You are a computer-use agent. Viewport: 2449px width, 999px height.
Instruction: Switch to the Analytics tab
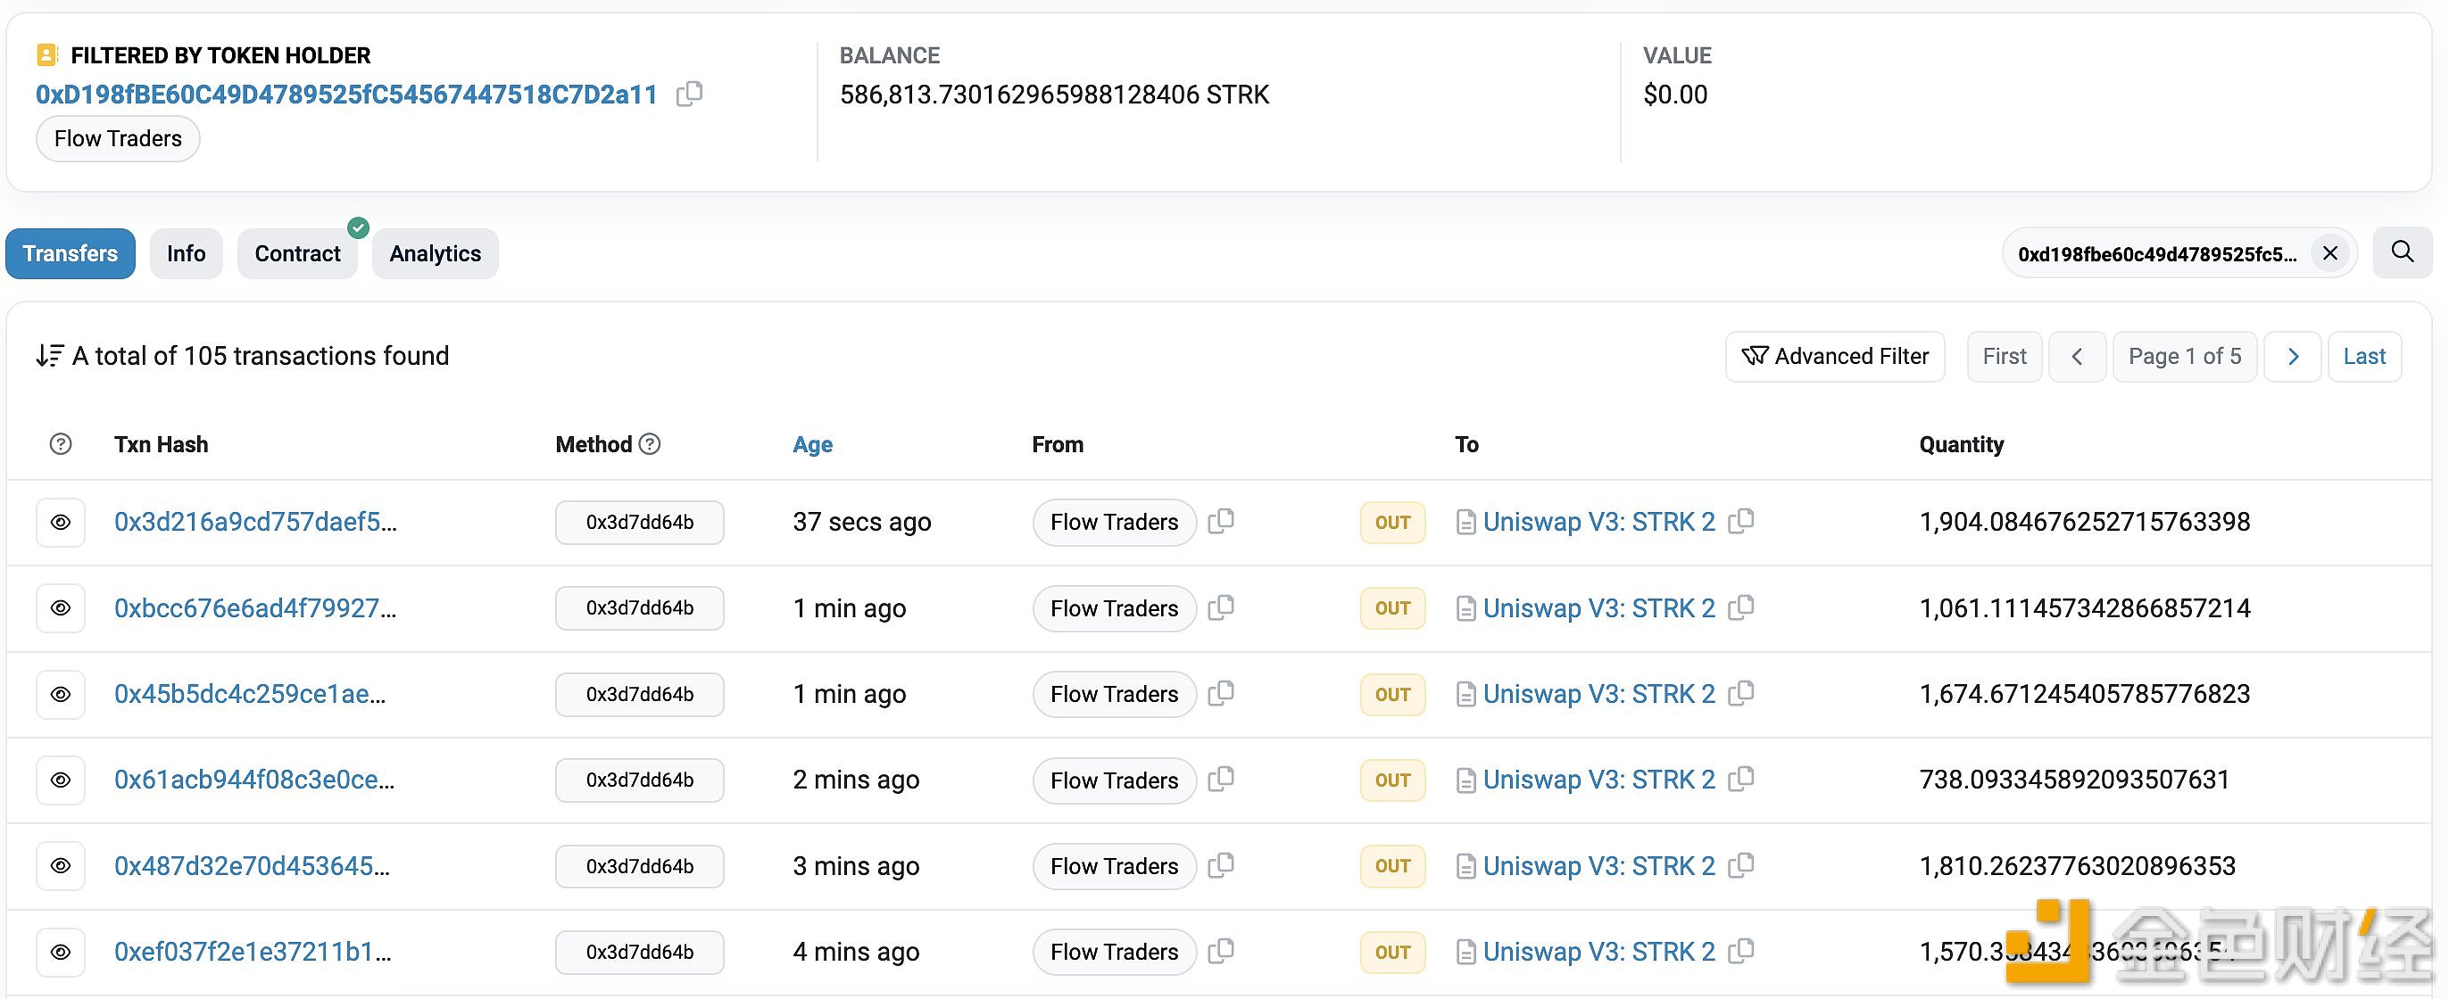pos(434,253)
